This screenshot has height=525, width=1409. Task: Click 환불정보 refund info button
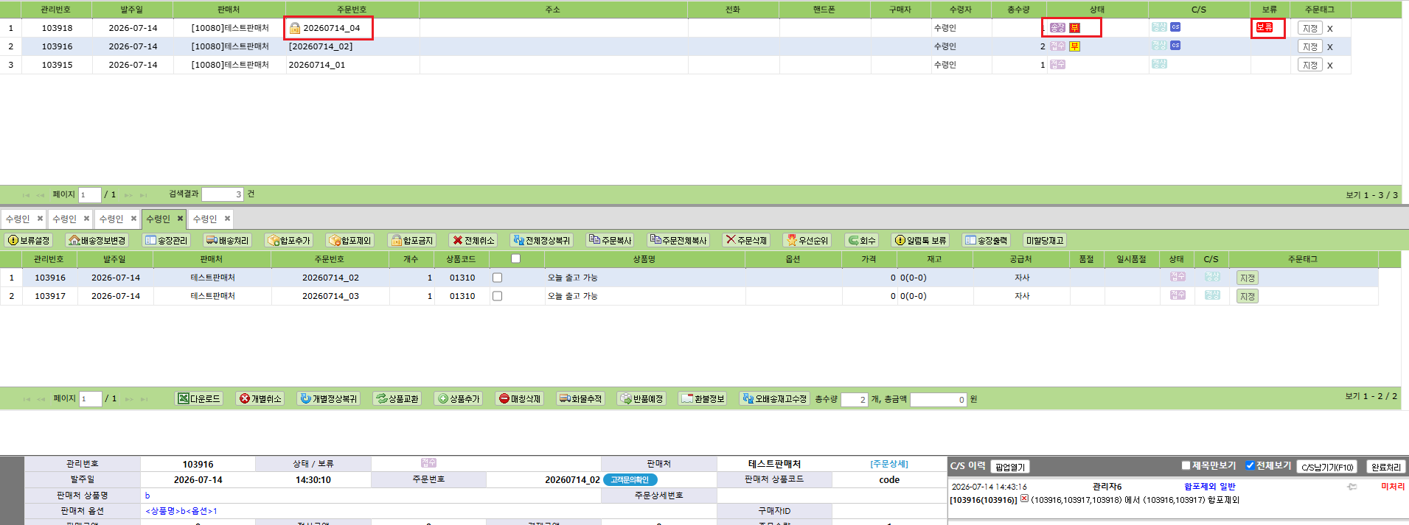703,398
